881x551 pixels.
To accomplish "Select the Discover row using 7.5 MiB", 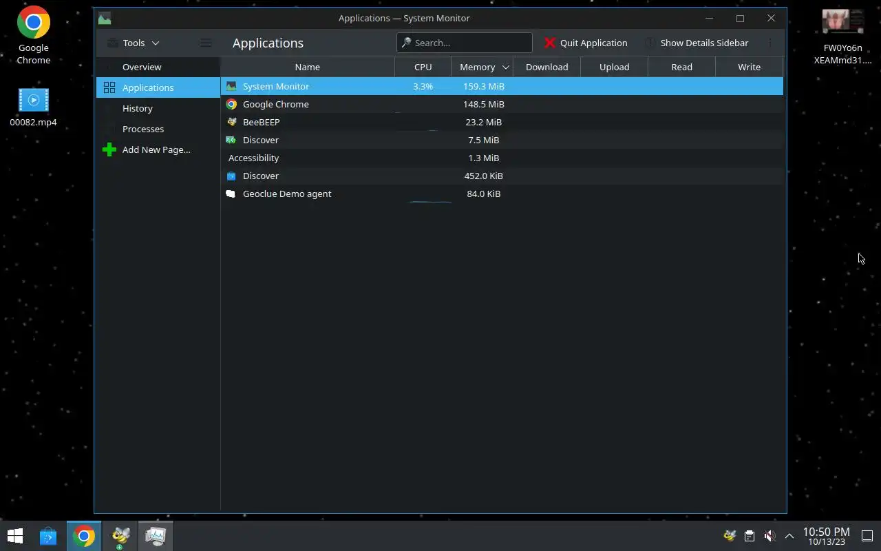I will 502,140.
